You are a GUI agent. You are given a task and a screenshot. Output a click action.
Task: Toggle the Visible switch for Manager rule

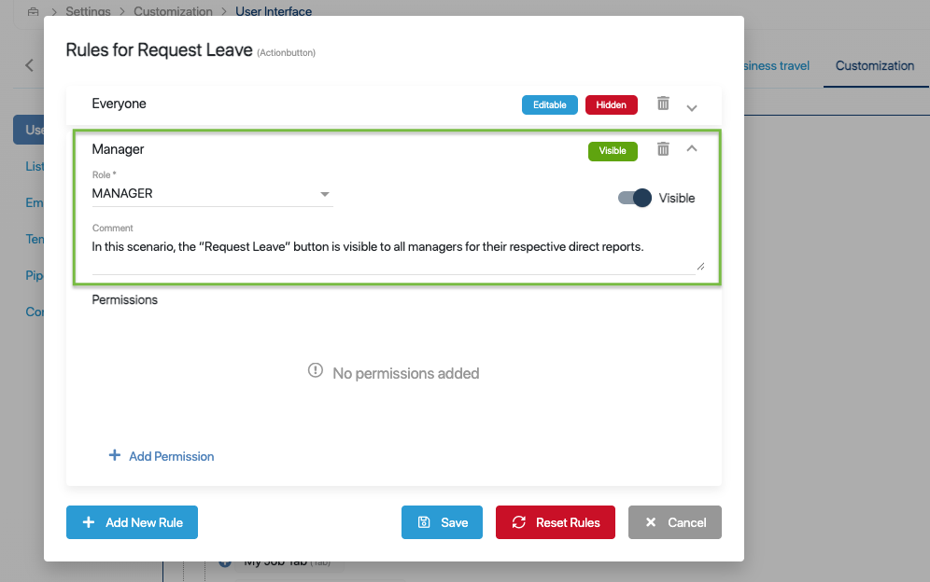[x=635, y=198]
